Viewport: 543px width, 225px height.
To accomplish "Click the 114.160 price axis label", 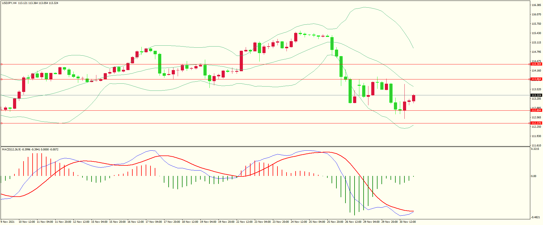I will (536, 71).
